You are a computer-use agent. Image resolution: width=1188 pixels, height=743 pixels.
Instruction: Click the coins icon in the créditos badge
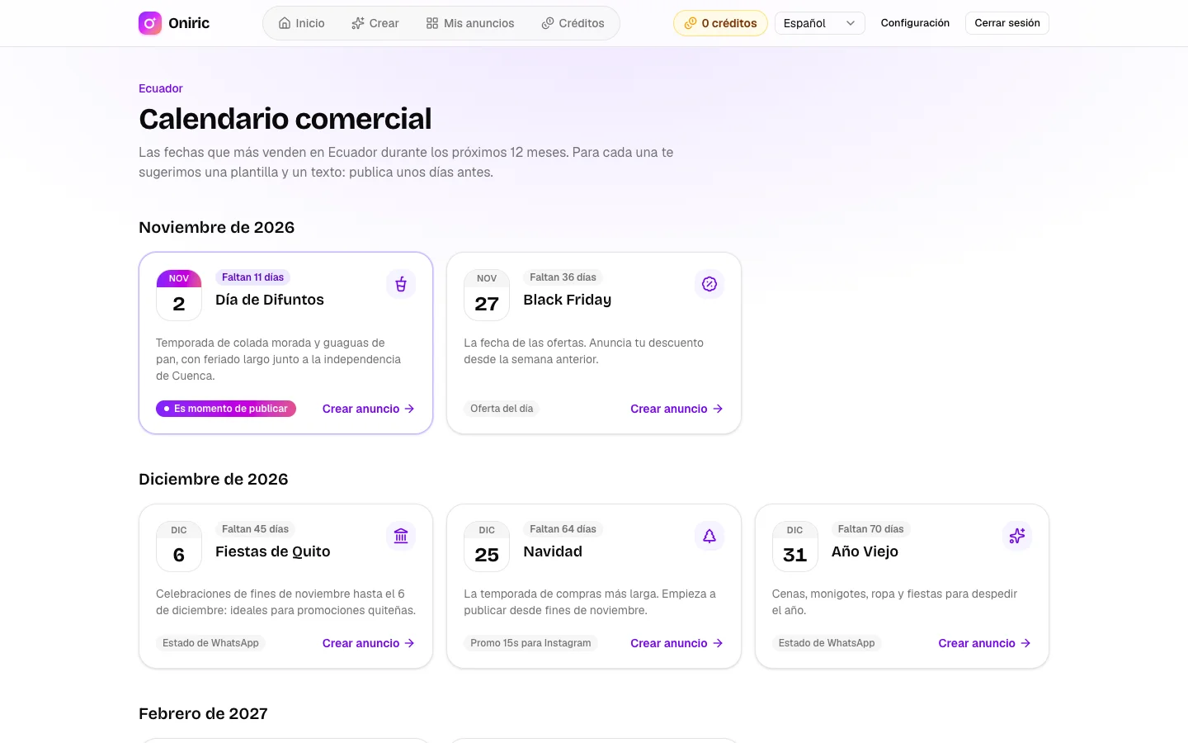pos(691,23)
